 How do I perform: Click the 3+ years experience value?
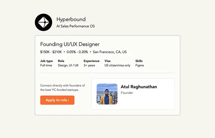(x=89, y=66)
